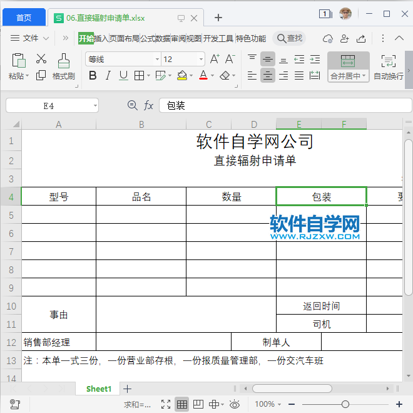
Task: Zoom out with the minus button
Action: click(292, 404)
